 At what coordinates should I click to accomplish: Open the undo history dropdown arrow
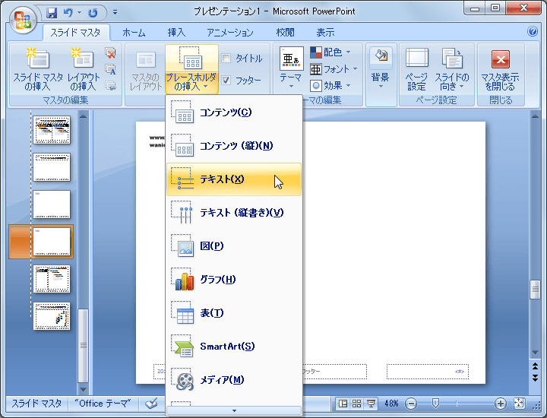80,13
